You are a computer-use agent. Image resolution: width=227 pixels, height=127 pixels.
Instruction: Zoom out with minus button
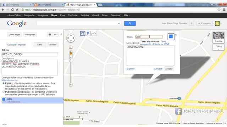click(71, 85)
